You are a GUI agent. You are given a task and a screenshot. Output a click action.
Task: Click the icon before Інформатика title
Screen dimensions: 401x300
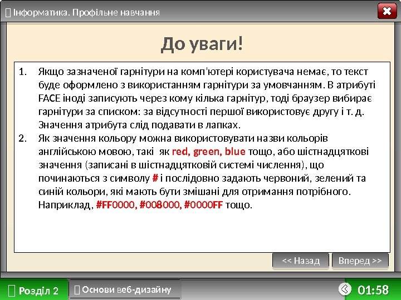pyautogui.click(x=8, y=12)
